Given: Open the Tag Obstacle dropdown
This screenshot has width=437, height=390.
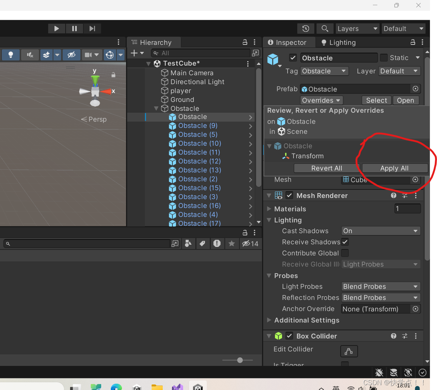Looking at the screenshot, I should coord(324,71).
